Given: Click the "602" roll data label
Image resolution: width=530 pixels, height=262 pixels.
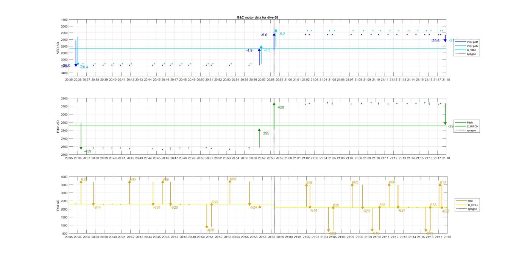Looking at the screenshot, I should [x=355, y=182].
